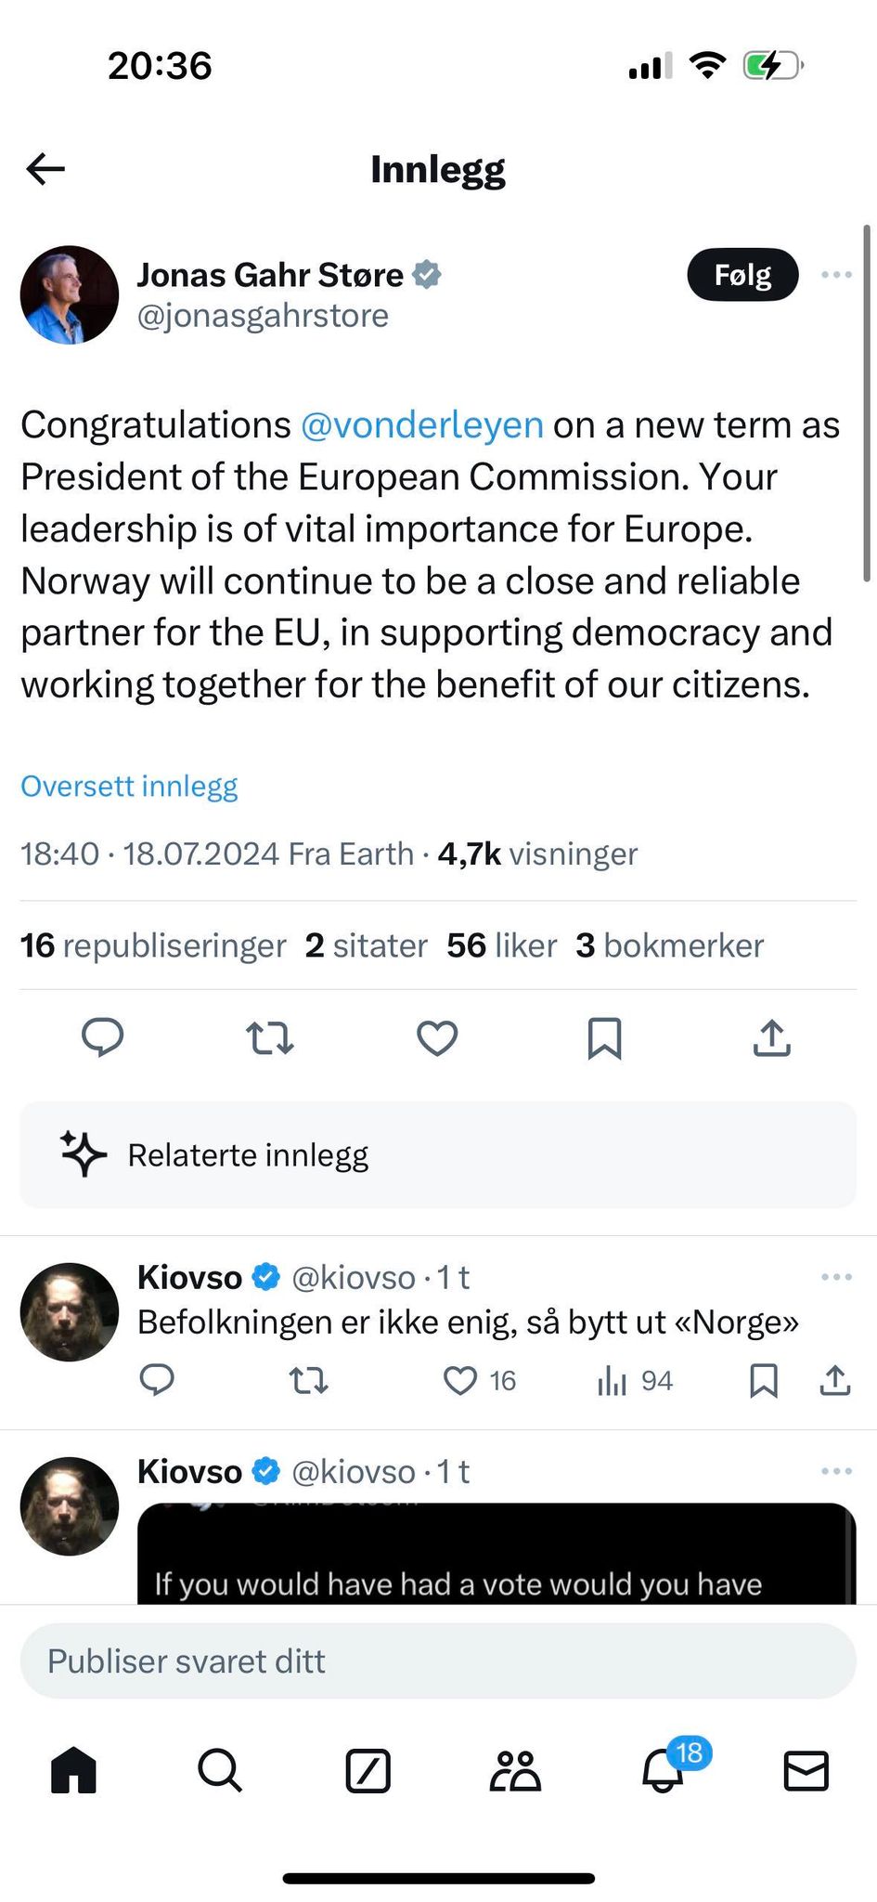Tap the reply icon under main post

pos(102,1037)
